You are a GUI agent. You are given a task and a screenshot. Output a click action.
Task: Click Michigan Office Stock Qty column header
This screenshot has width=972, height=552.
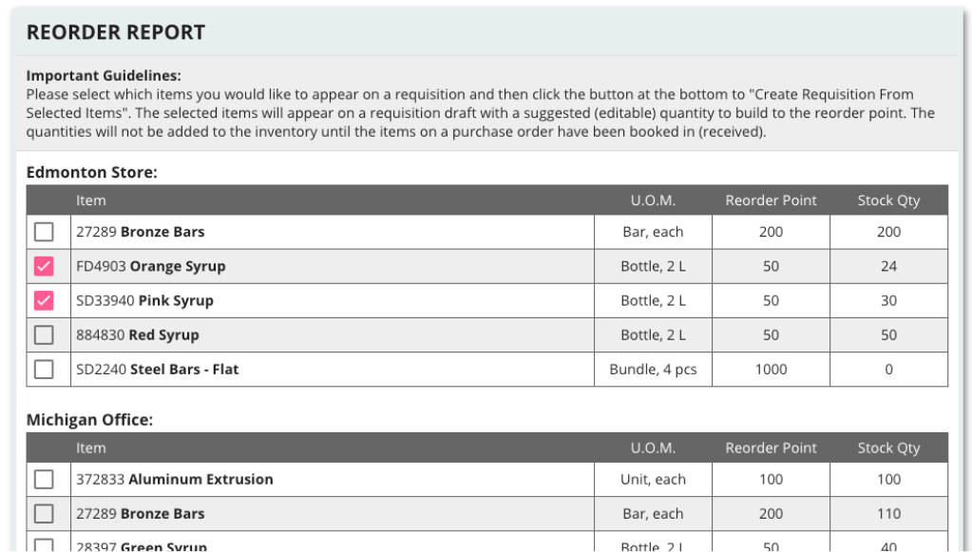pos(889,447)
